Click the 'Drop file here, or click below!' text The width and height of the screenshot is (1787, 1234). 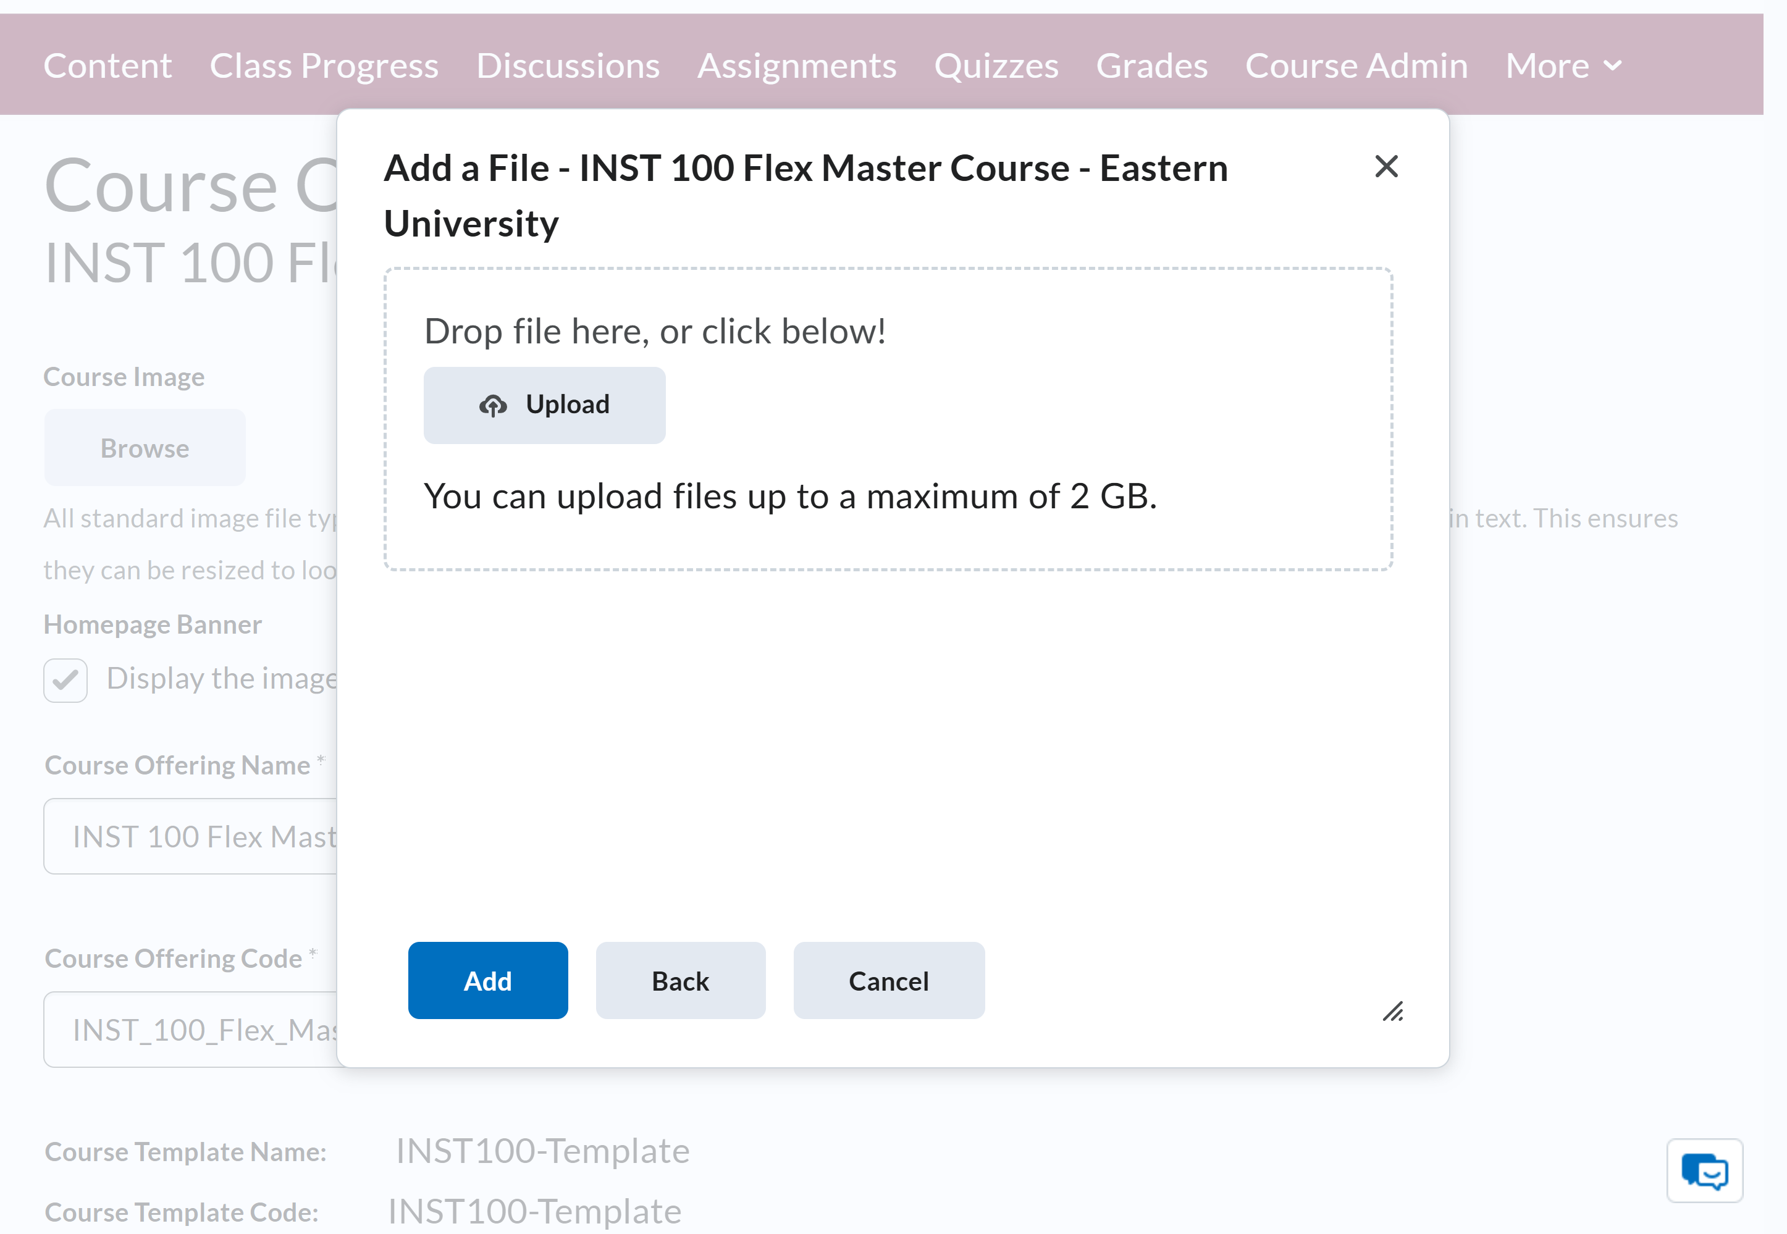click(x=655, y=331)
